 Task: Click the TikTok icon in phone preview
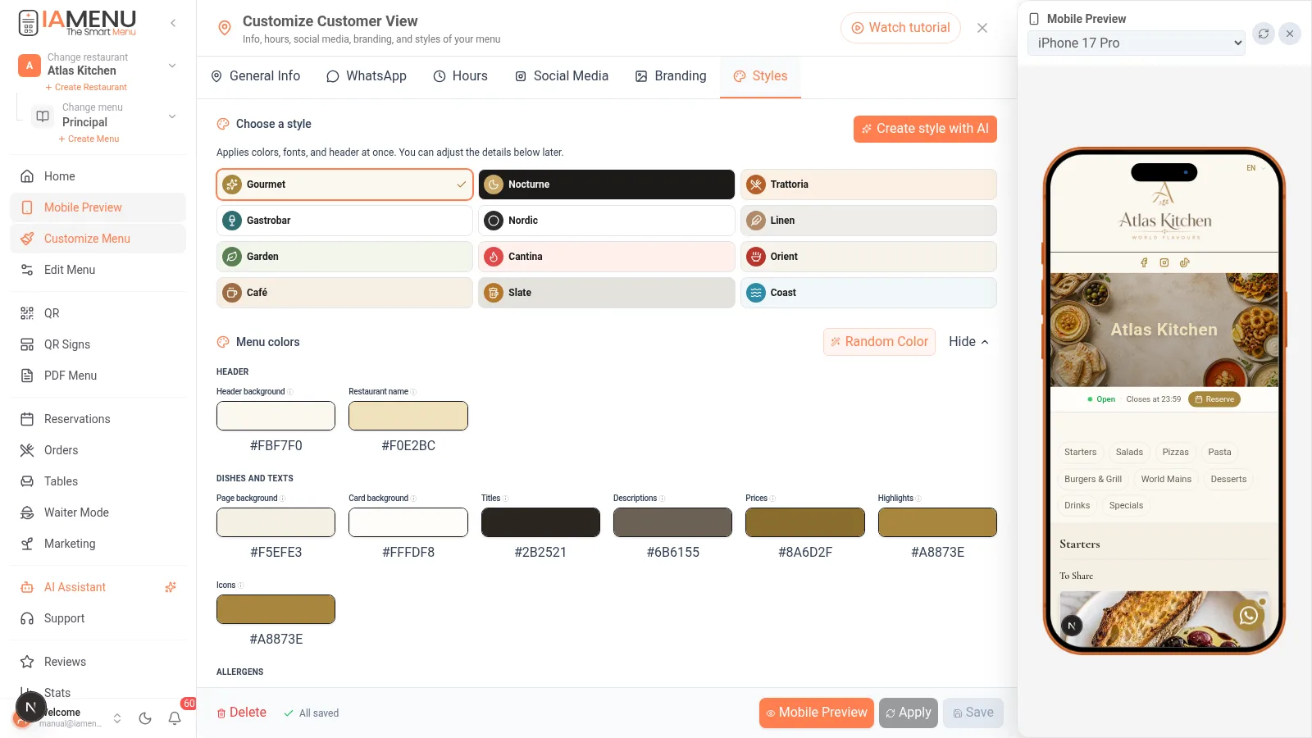1184,262
